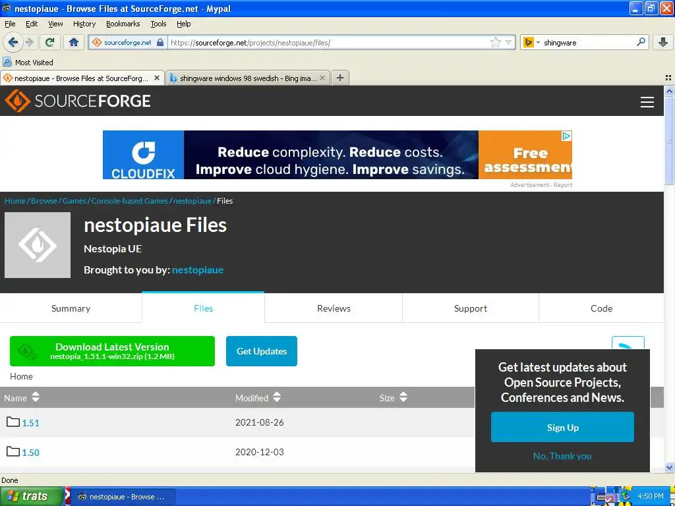
Task: Switch to the Reviews tab
Action: coord(334,308)
